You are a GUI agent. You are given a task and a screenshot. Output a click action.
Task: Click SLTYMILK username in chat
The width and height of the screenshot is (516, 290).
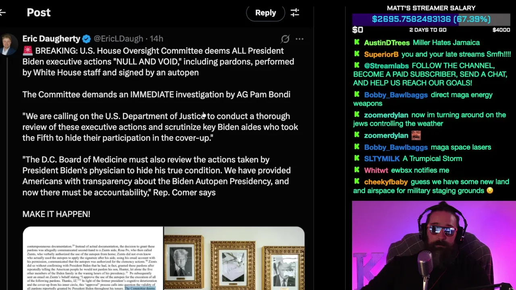[x=382, y=159]
